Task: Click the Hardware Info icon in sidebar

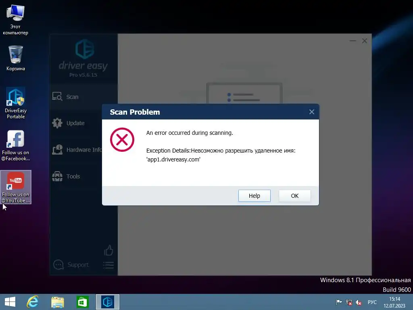Action: pyautogui.click(x=57, y=150)
